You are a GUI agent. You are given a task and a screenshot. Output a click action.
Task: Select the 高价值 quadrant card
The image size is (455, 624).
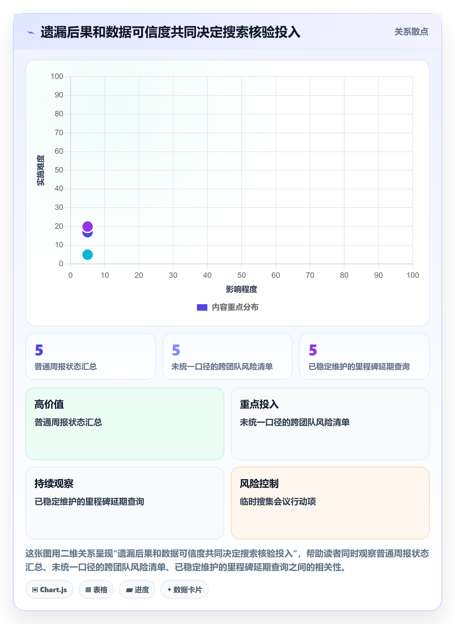click(x=125, y=424)
